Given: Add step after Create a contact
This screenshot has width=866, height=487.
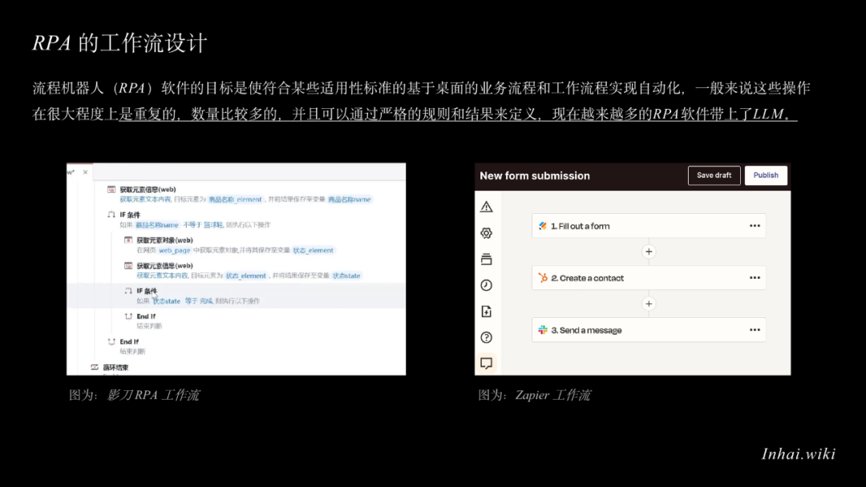Looking at the screenshot, I should pos(649,304).
